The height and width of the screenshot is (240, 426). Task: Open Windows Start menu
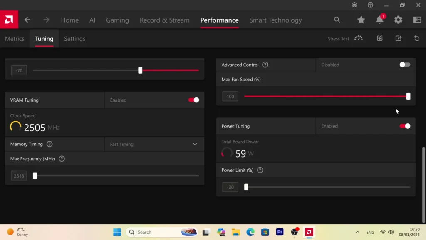click(x=117, y=232)
